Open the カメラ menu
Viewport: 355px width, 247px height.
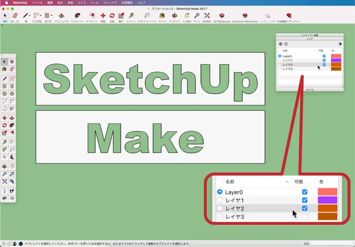(x=82, y=2)
